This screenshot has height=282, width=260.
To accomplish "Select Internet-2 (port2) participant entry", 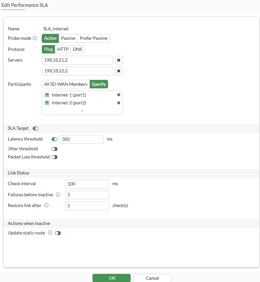I will click(x=82, y=103).
